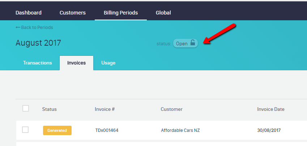307x146 pixels.
Task: Select Billing Periods in the top navigation
Action: 121,13
